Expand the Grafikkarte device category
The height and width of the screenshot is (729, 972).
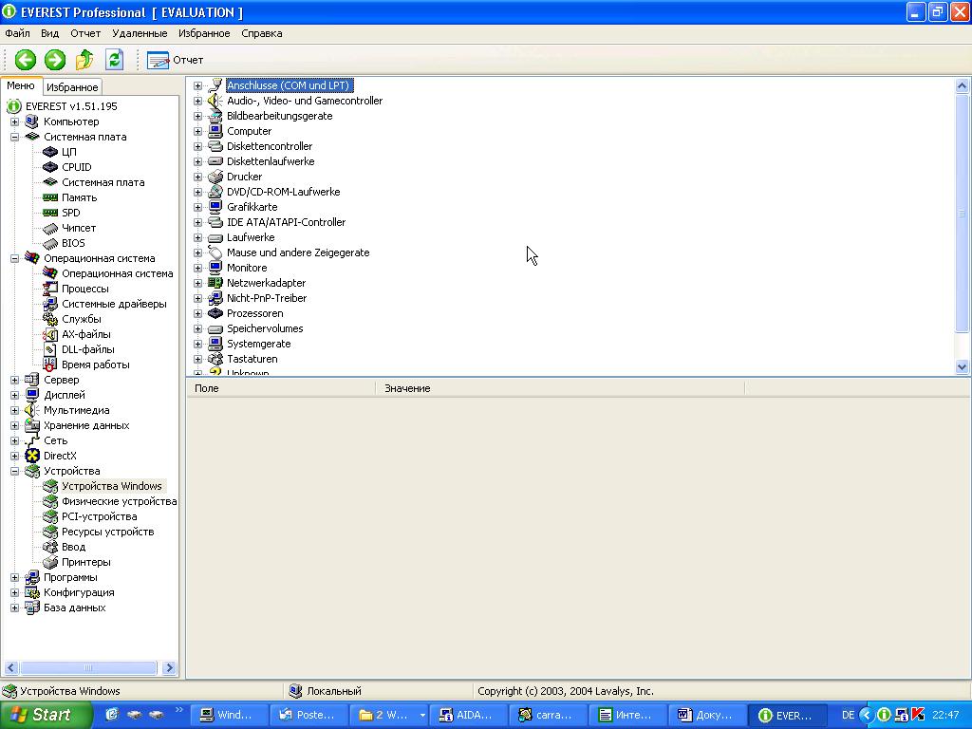click(197, 207)
